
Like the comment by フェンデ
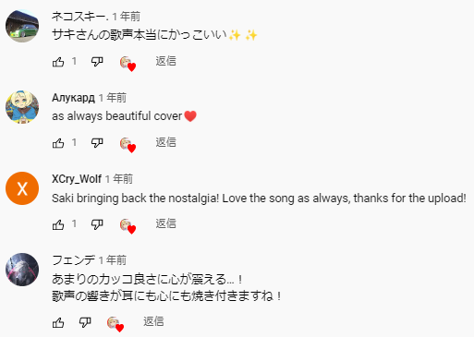point(58,322)
